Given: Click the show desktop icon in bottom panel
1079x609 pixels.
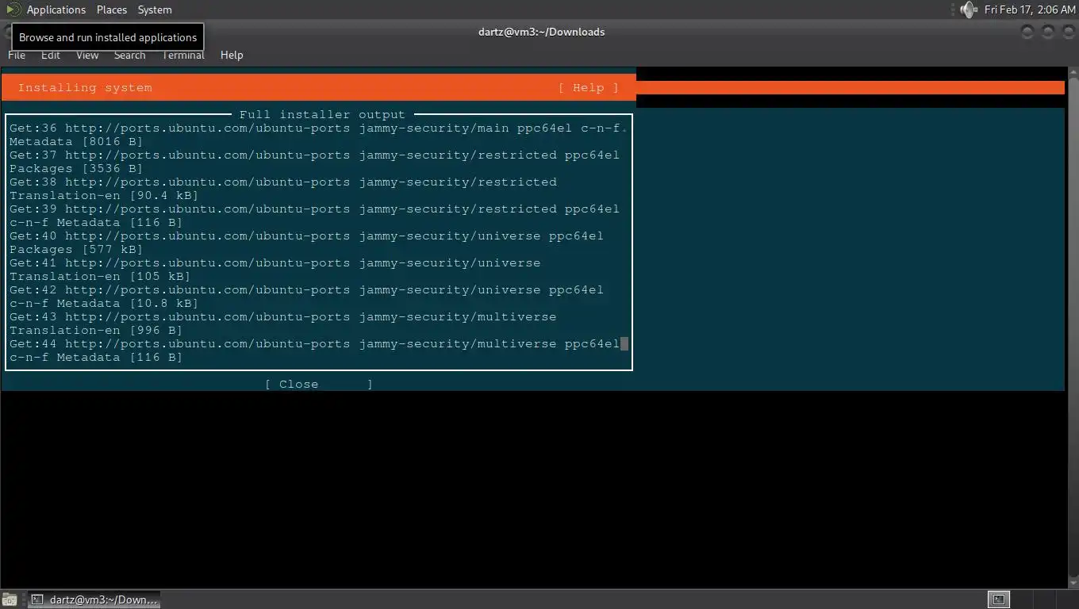Looking at the screenshot, I should point(9,599).
